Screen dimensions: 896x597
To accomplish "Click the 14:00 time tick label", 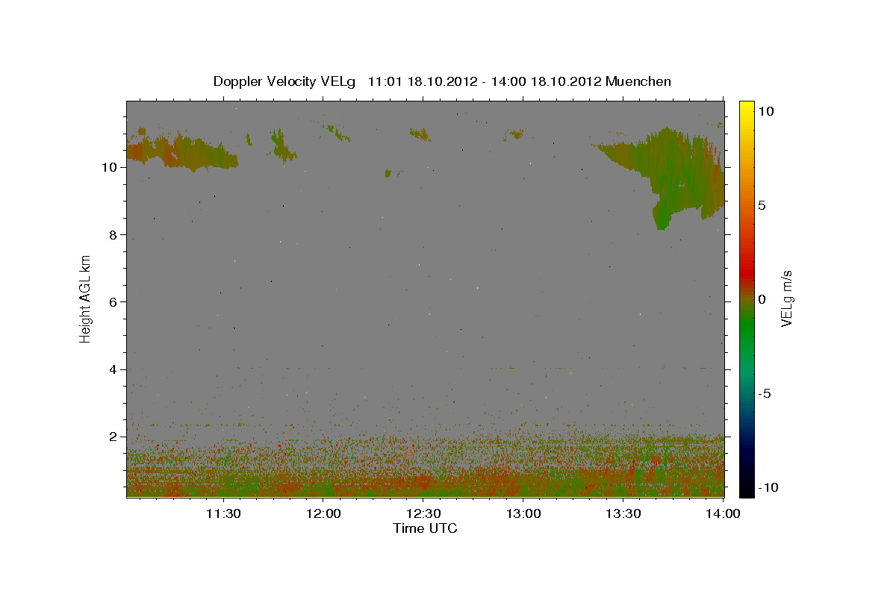I will [x=722, y=513].
